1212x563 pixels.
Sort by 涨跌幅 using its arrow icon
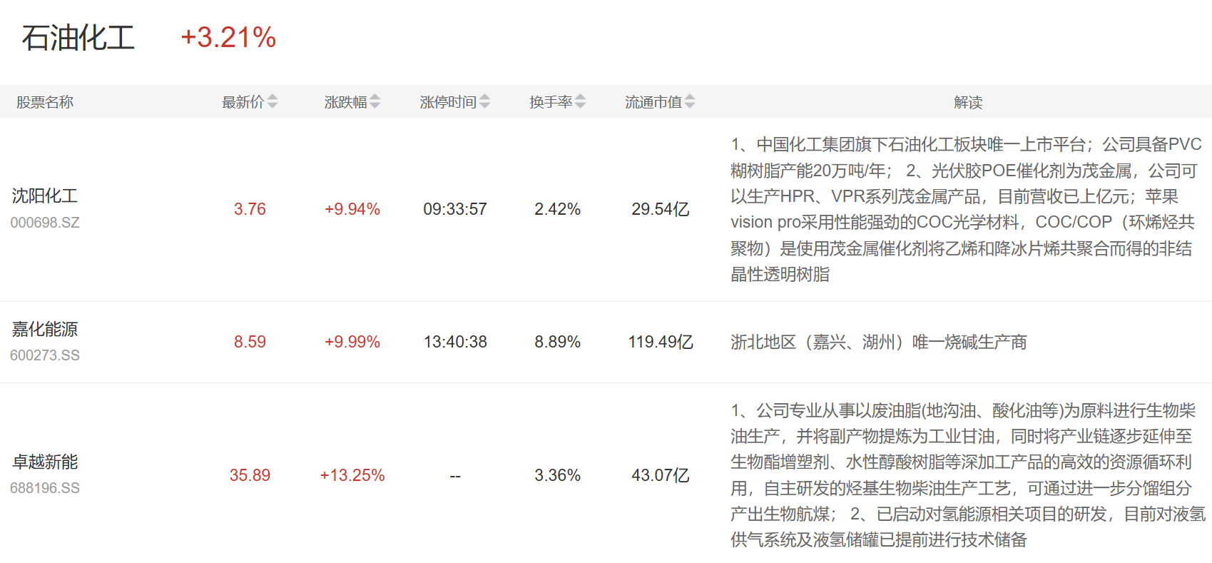(375, 102)
